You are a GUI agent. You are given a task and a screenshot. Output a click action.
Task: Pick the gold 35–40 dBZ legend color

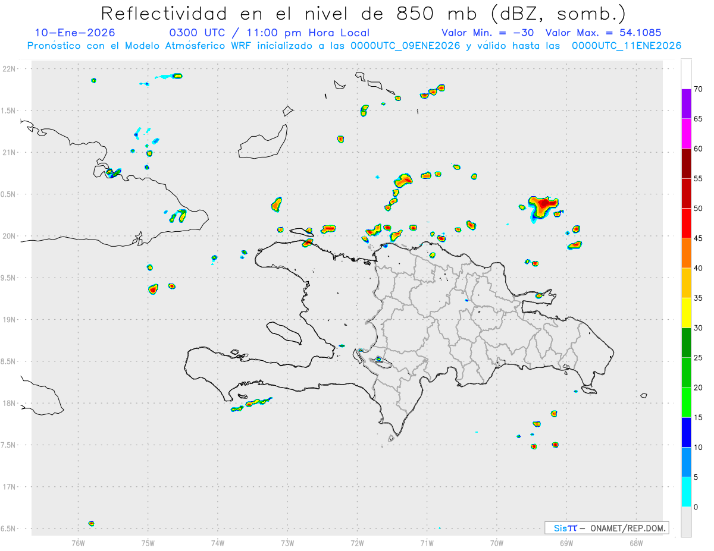pyautogui.click(x=686, y=283)
